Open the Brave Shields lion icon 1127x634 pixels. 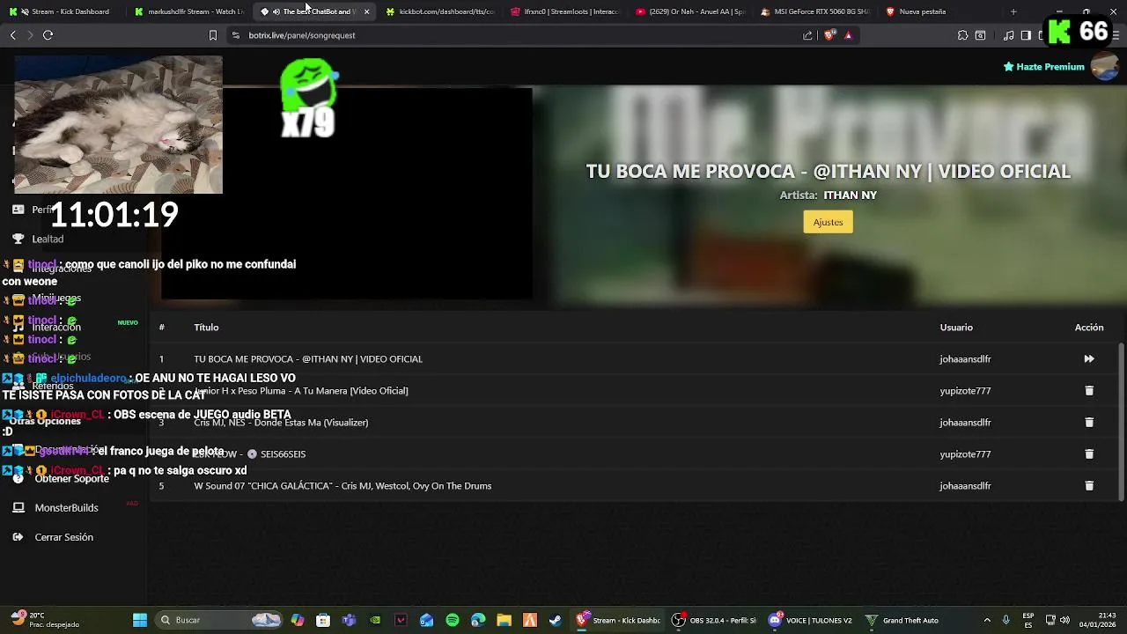click(x=829, y=35)
